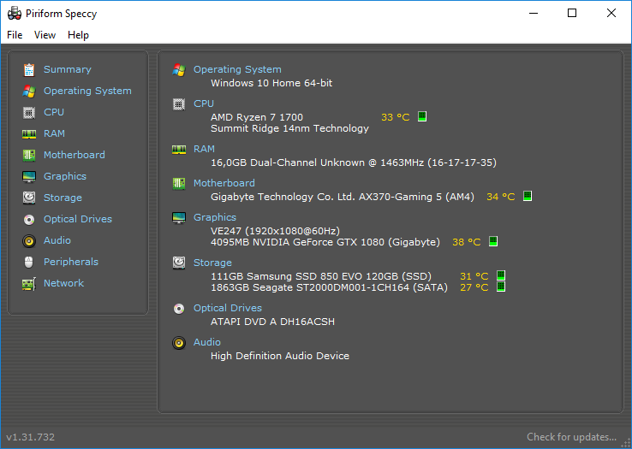Click the Storage heading in main panel

coord(212,263)
